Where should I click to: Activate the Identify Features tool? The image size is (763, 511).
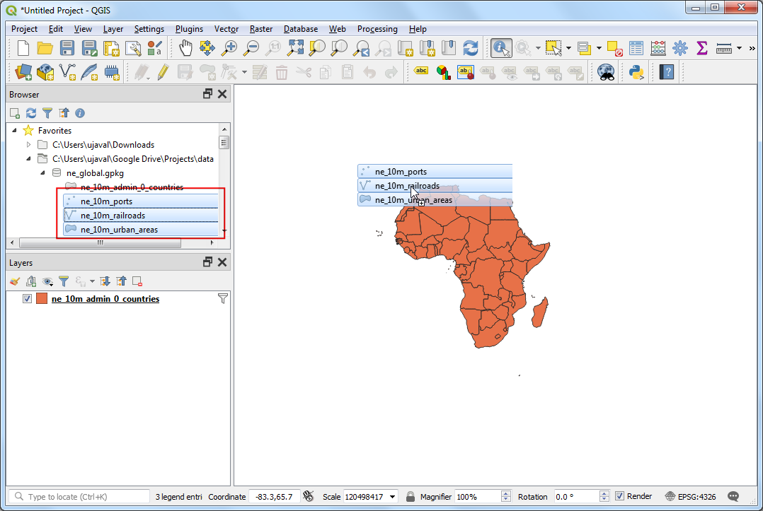point(501,48)
